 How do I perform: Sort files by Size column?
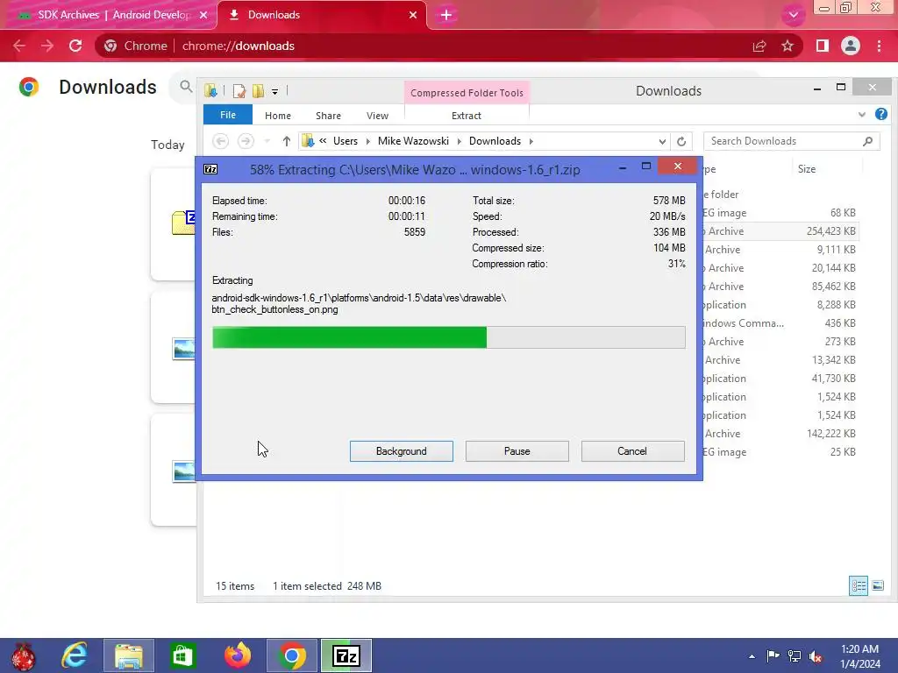(807, 169)
